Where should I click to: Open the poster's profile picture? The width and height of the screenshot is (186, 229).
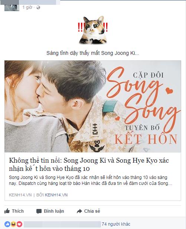(12, 7)
